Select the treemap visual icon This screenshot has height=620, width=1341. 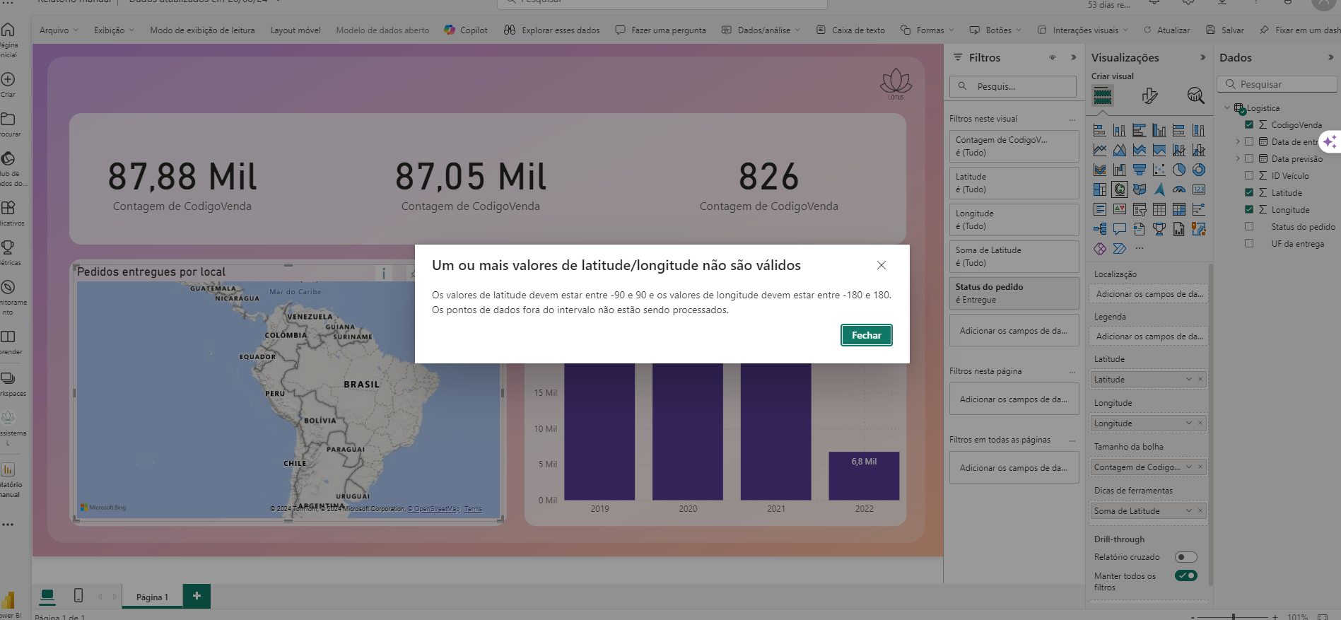point(1099,189)
